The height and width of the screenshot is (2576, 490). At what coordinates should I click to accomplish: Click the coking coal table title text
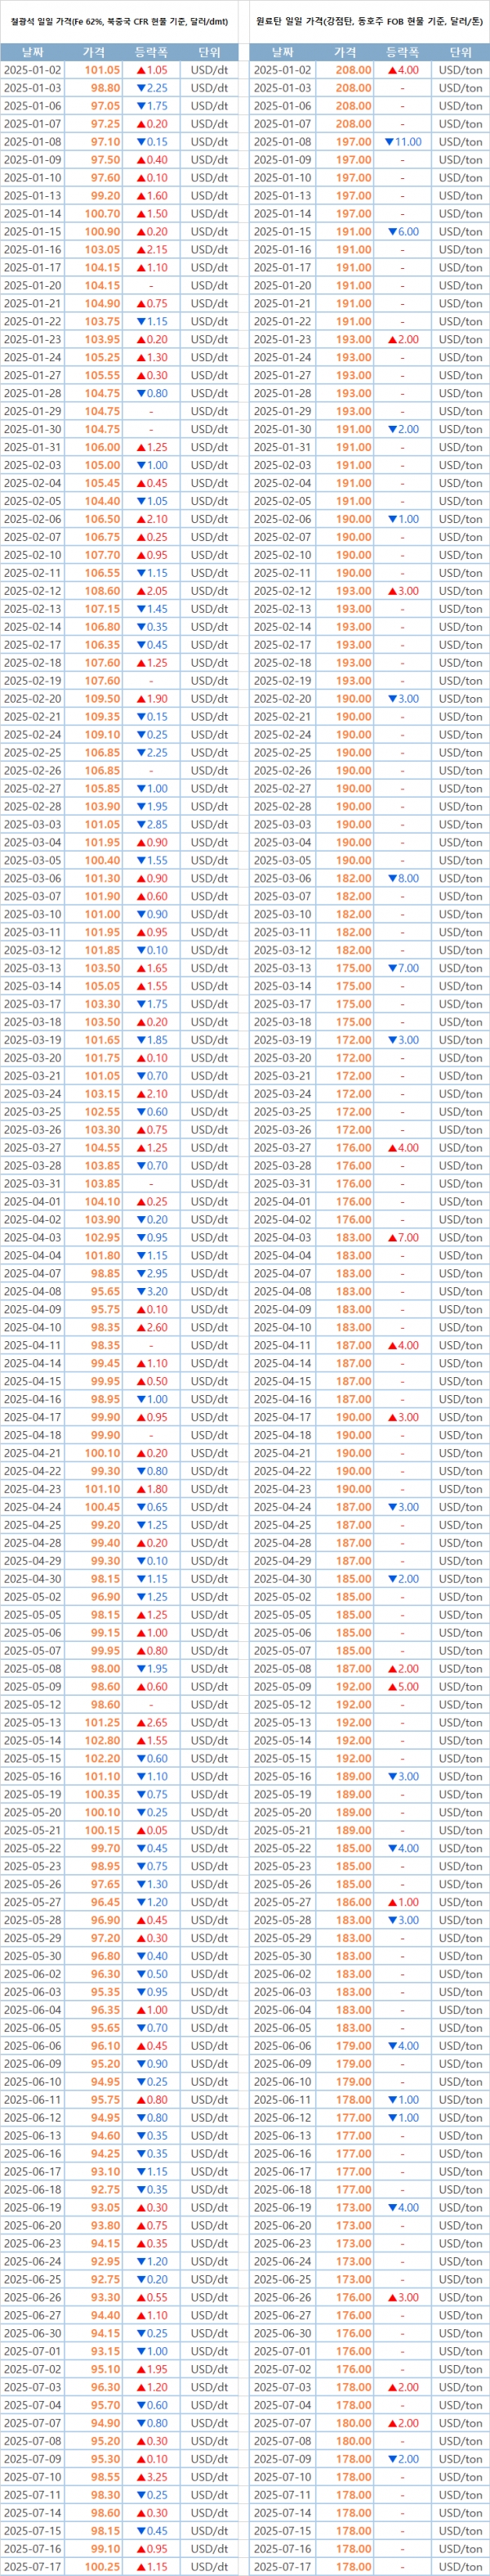coord(369,21)
